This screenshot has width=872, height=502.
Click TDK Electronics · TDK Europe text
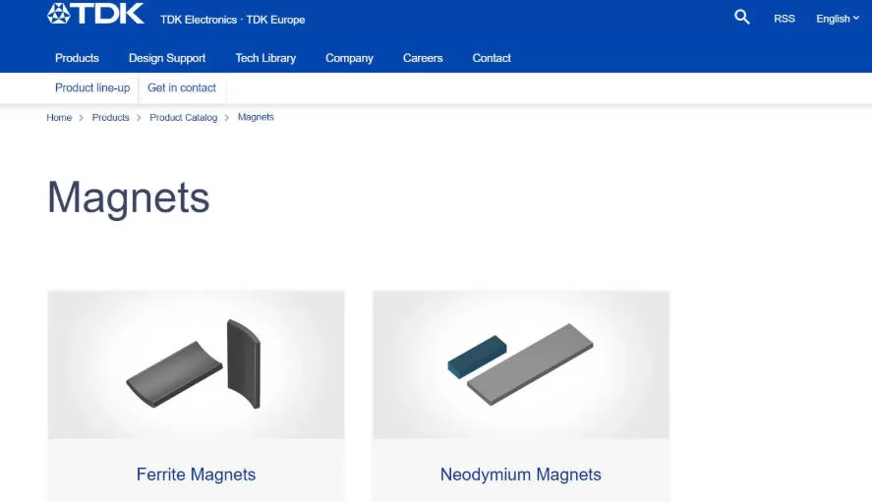coord(232,20)
